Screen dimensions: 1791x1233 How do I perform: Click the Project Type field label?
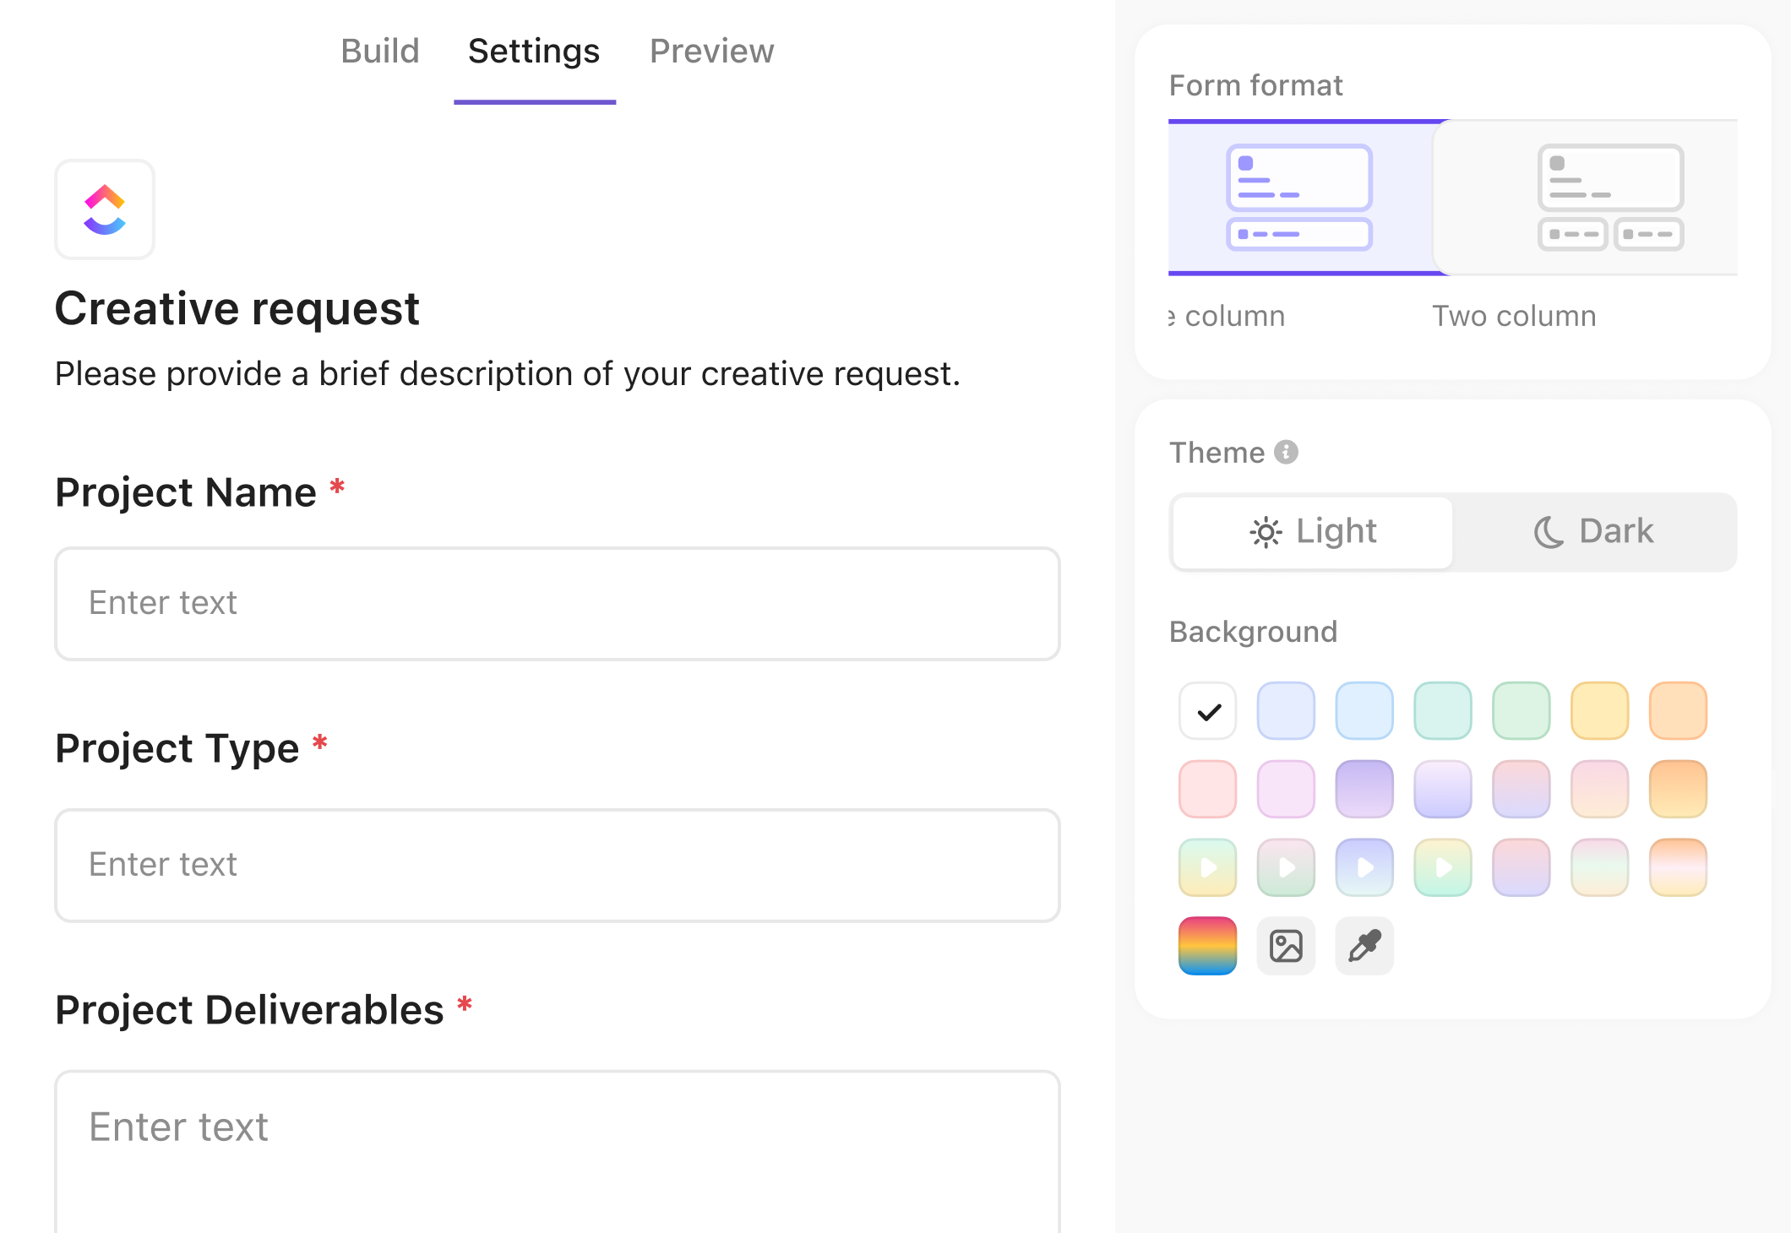(177, 748)
